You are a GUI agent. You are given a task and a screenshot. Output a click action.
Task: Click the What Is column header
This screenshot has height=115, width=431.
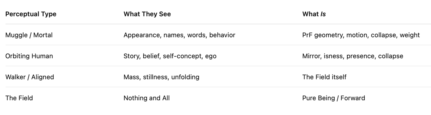[x=314, y=14]
